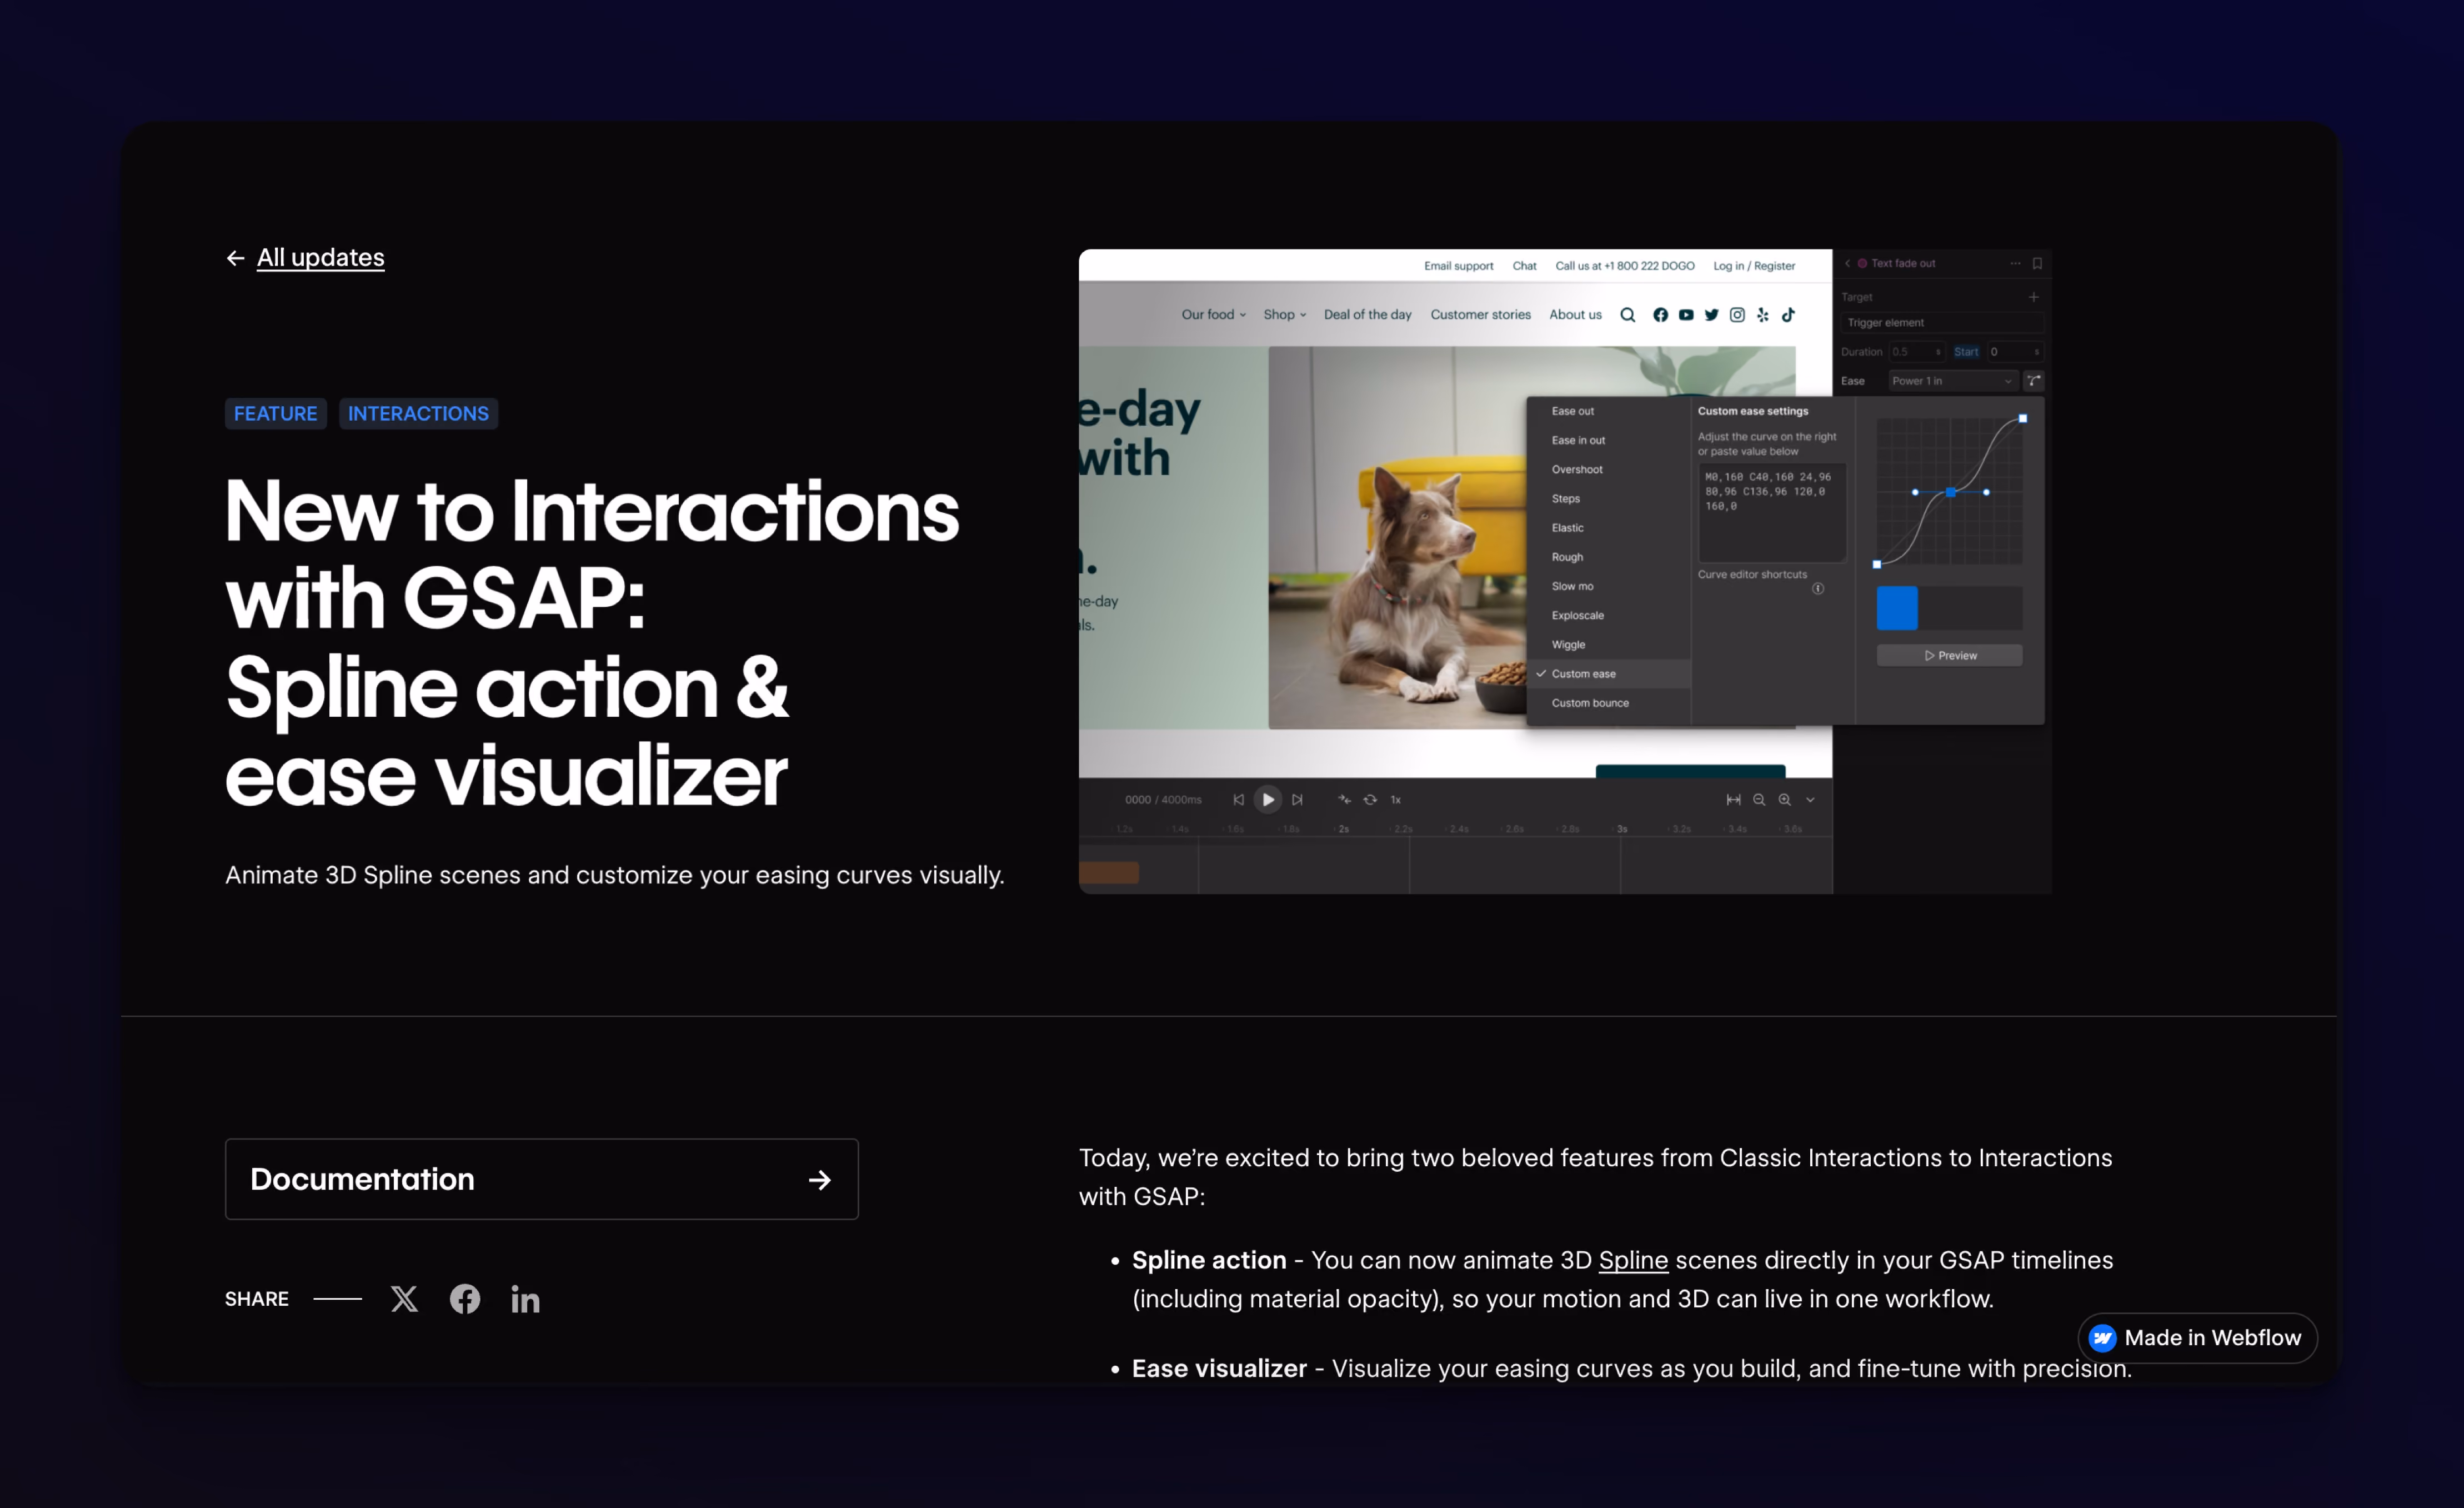Open the Chat link in the preview
2464x1508 pixels.
tap(1524, 266)
